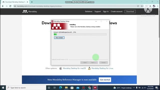Close the Download Mendeley Desktop tab

click(27, 2)
